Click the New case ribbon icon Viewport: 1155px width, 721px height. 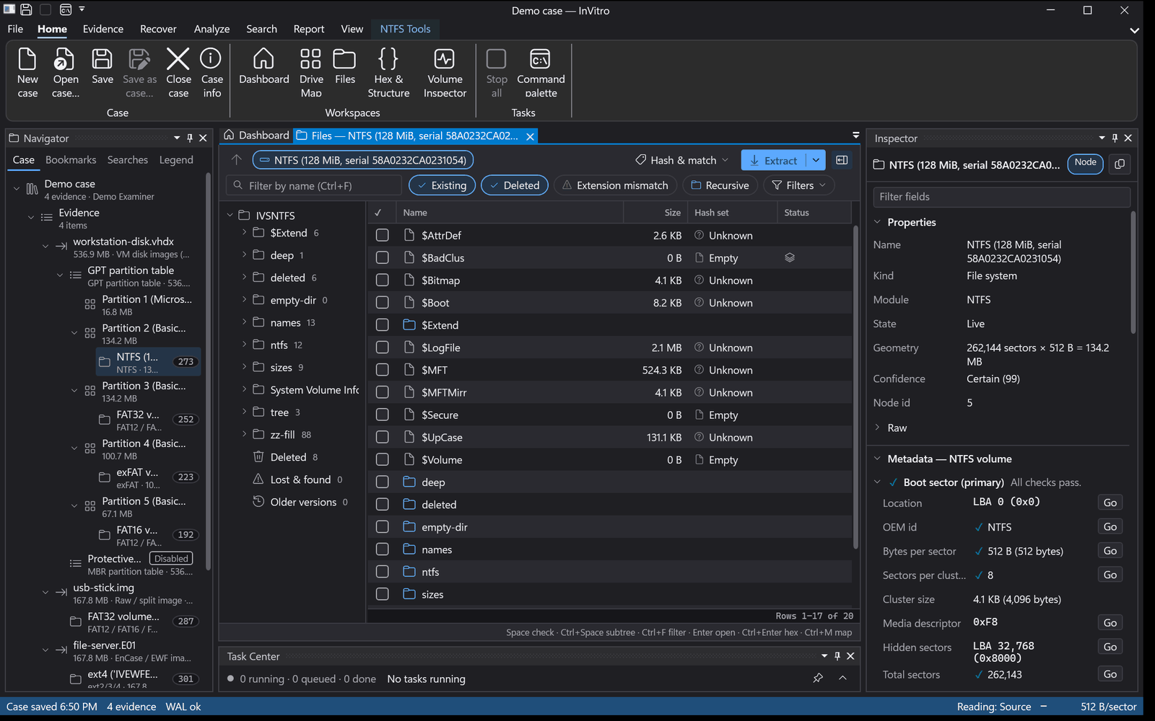pyautogui.click(x=27, y=72)
